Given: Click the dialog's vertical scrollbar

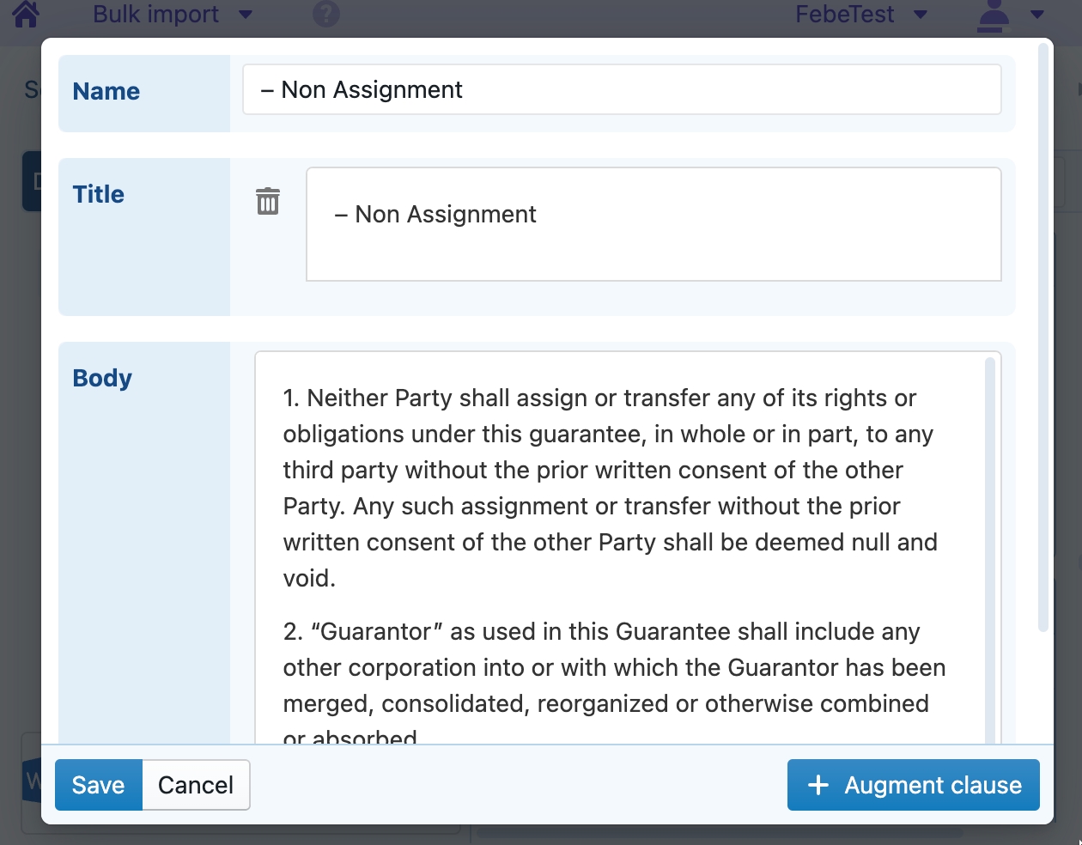Looking at the screenshot, I should [1043, 343].
